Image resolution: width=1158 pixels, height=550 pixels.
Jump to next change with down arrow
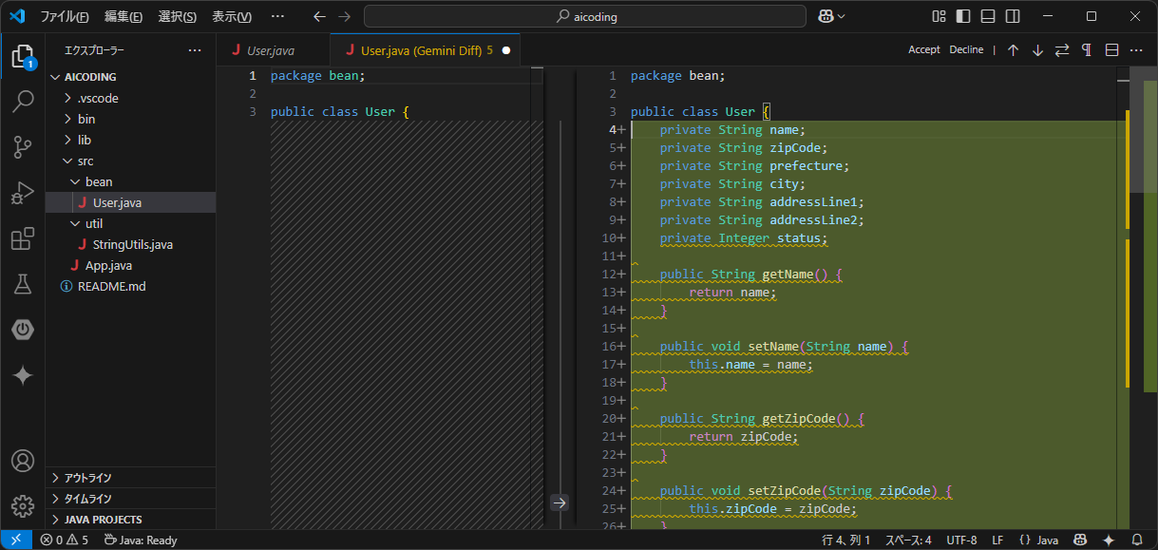(x=1037, y=48)
